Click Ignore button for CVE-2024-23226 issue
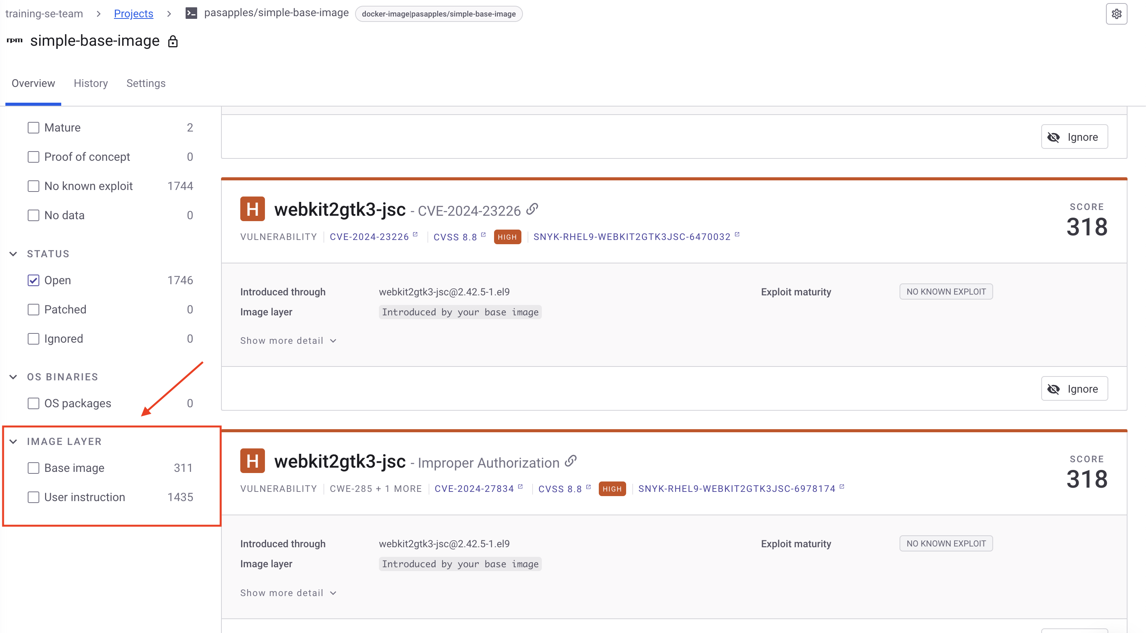The width and height of the screenshot is (1146, 633). [1074, 389]
